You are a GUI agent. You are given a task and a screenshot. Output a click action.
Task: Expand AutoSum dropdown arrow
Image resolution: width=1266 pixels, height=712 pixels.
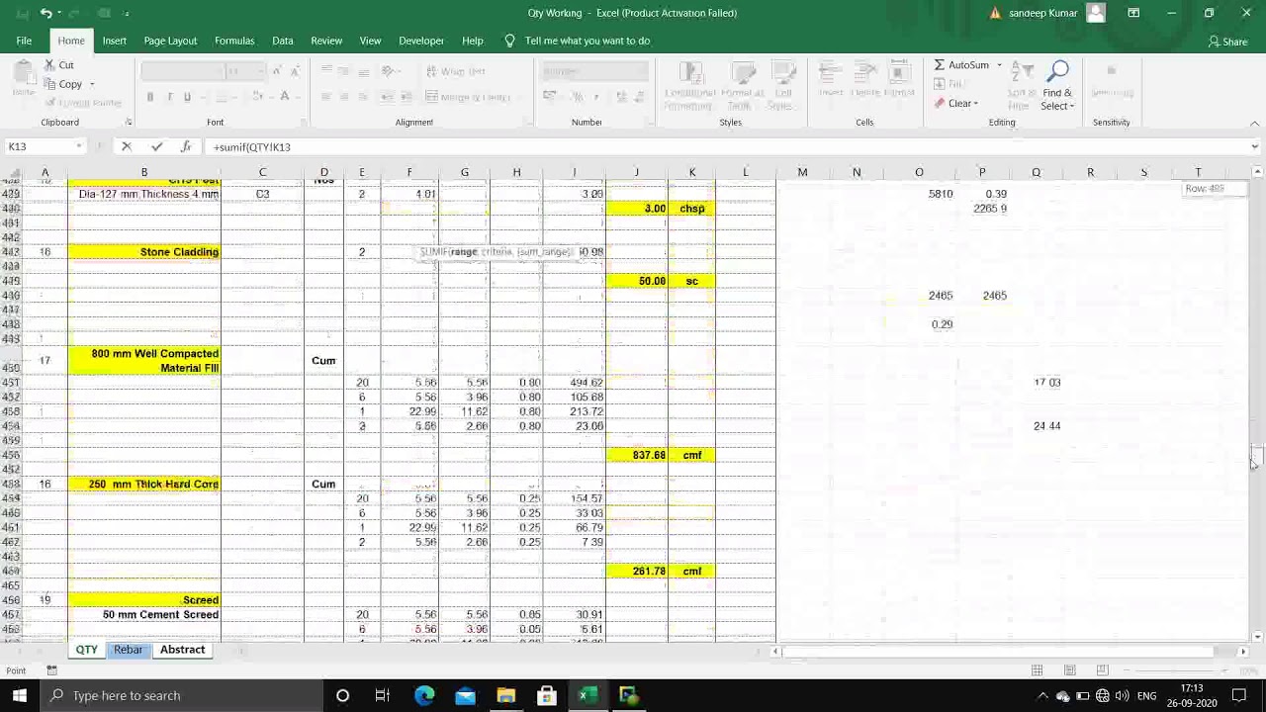pos(999,65)
